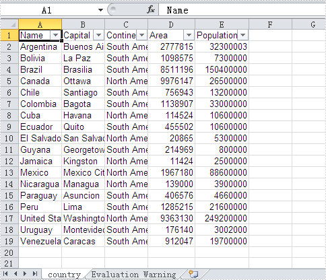Select the Chile cell

tap(40, 92)
